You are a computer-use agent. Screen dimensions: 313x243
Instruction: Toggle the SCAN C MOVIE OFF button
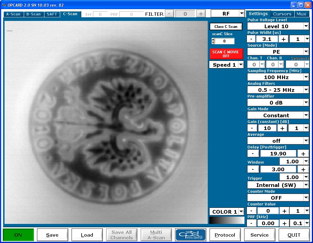pyautogui.click(x=226, y=54)
